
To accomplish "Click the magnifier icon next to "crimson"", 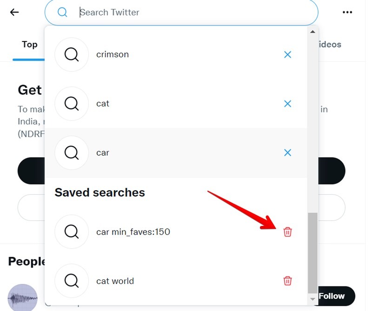I will coord(72,54).
